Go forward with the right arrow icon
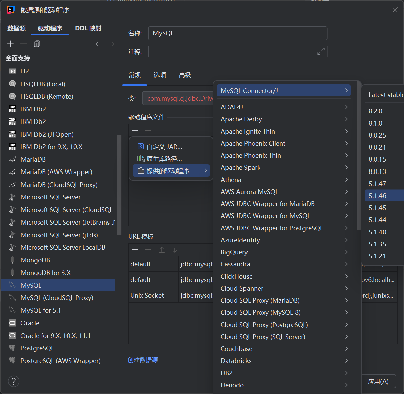This screenshot has width=404, height=394. 111,44
